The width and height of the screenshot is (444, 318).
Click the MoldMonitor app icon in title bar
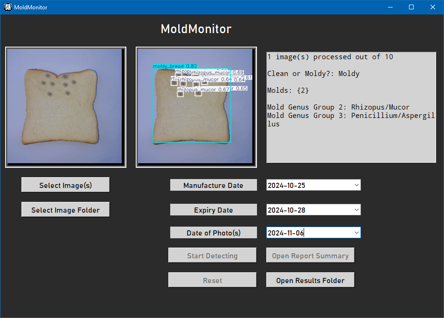pyautogui.click(x=7, y=7)
